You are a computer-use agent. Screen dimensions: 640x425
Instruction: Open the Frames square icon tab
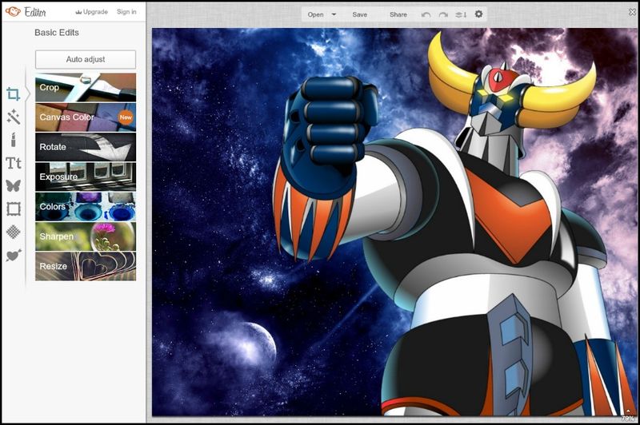13,209
